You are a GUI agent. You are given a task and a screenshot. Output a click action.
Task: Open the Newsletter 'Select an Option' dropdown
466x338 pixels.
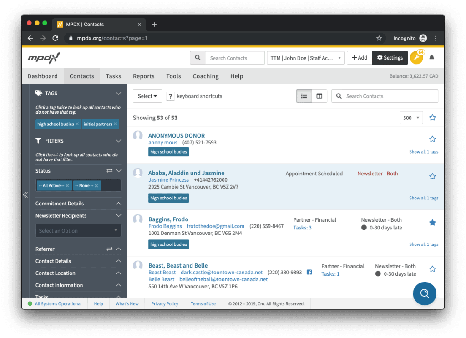(x=78, y=231)
